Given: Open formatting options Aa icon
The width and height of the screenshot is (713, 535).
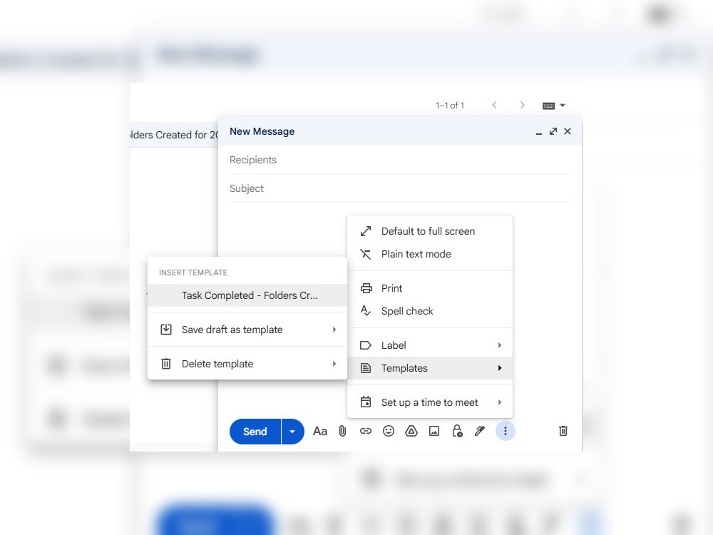Looking at the screenshot, I should tap(319, 431).
